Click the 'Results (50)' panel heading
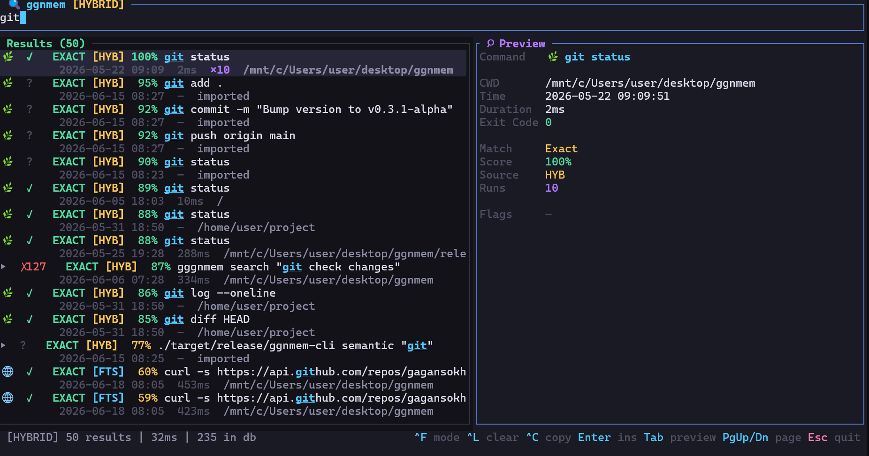Screen dimensions: 869x456 pos(46,44)
